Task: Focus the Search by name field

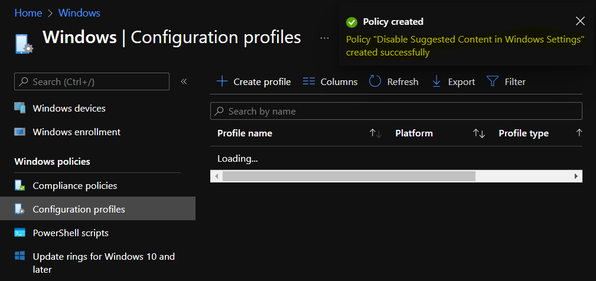Action: pyautogui.click(x=396, y=111)
